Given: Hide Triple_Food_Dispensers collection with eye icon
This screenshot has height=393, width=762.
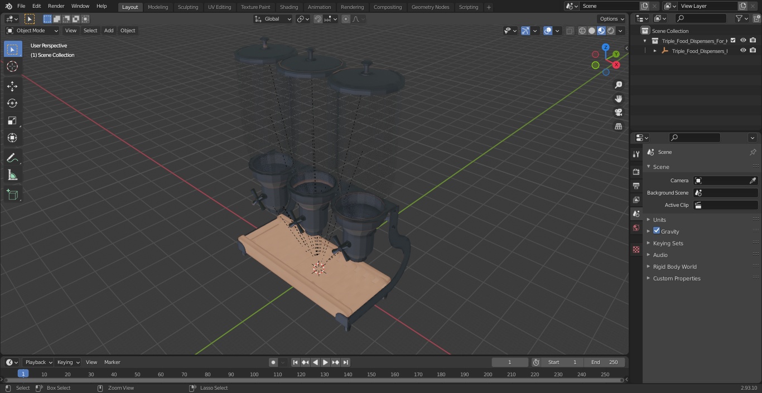Looking at the screenshot, I should coord(743,41).
